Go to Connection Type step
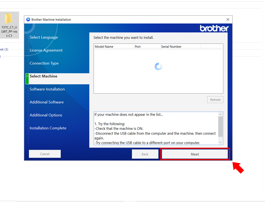265x202 pixels. pyautogui.click(x=44, y=63)
